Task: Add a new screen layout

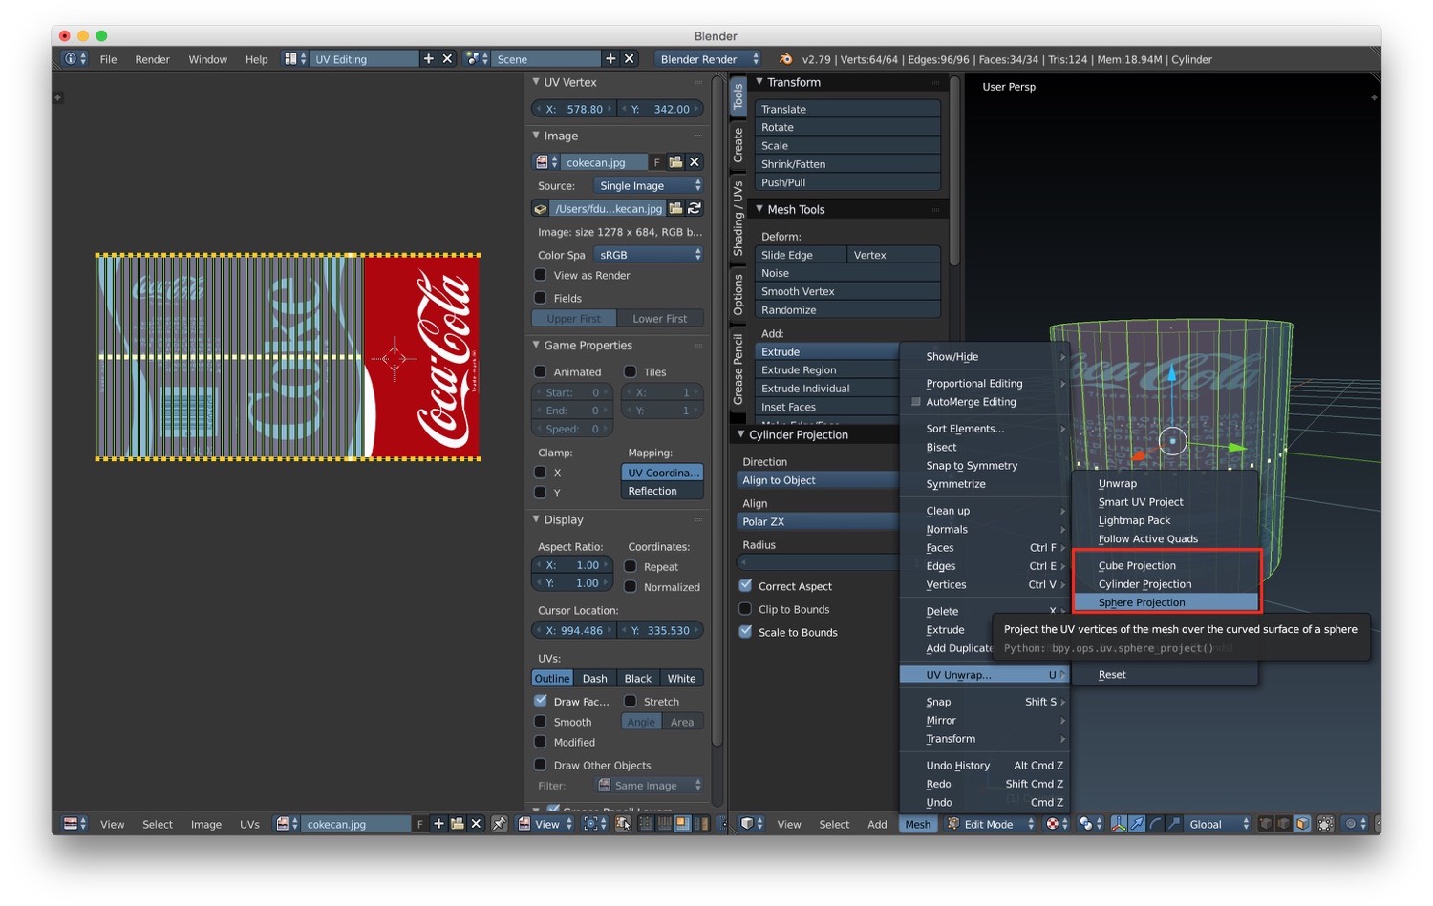Action: coord(428,59)
